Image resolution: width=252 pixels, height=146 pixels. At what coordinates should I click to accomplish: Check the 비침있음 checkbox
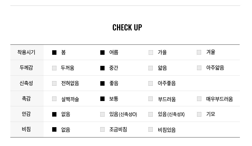click(x=151, y=129)
